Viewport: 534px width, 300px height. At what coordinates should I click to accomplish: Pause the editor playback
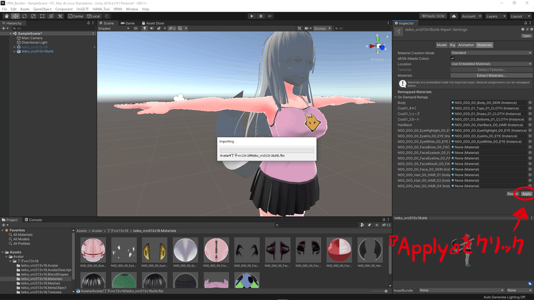point(261,16)
